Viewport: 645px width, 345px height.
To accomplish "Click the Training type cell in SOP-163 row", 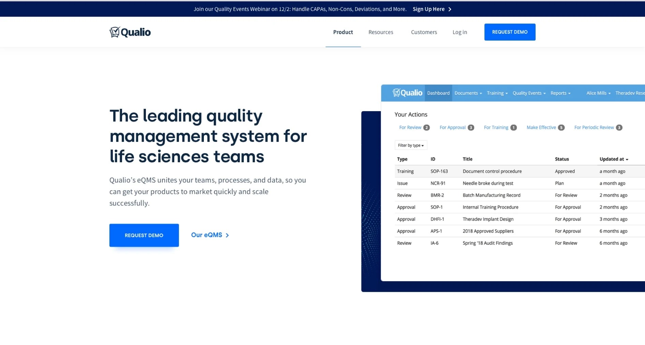I will click(x=405, y=171).
